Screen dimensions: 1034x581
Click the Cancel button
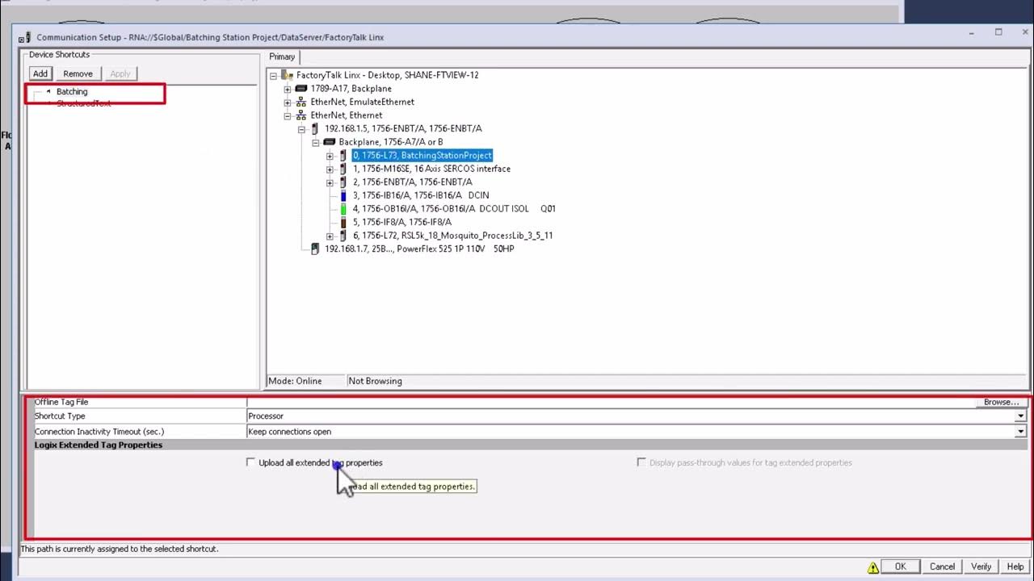(x=942, y=566)
